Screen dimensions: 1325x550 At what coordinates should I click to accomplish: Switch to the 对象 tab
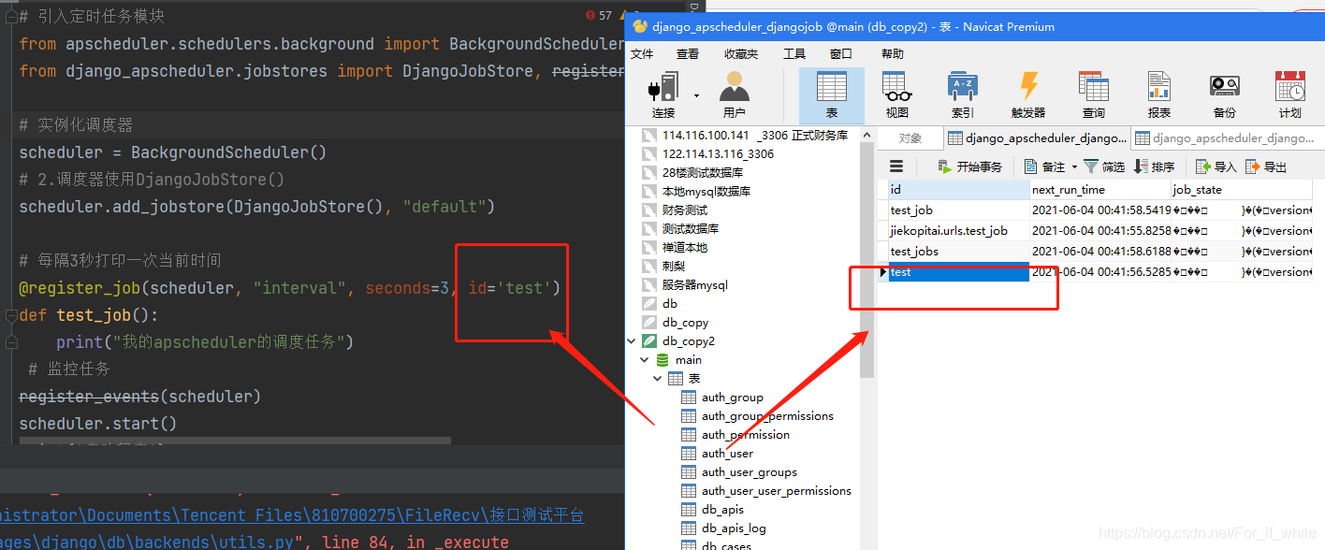(x=910, y=138)
